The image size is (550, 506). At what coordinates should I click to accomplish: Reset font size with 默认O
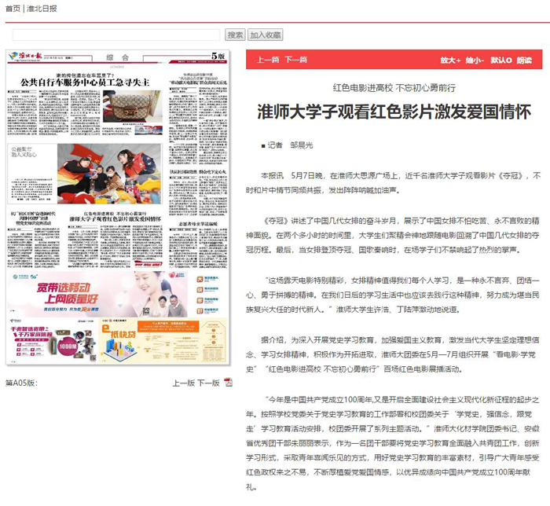[x=501, y=60]
